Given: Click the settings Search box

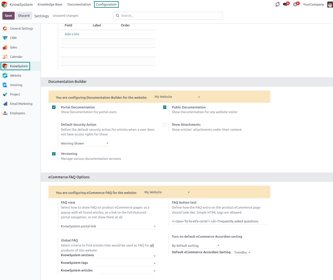Looking at the screenshot, I should pyautogui.click(x=168, y=16).
